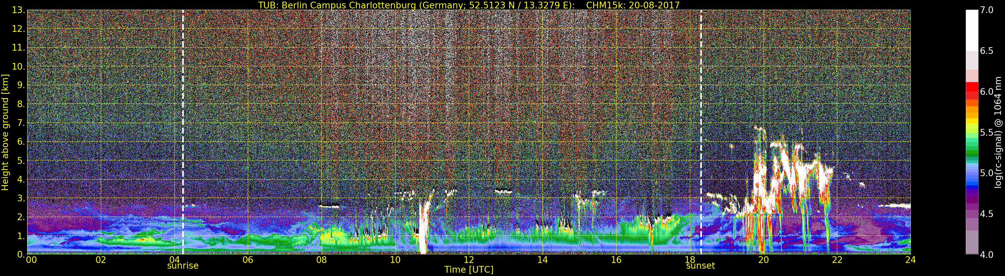Click the time axis tick label 12
The height and width of the screenshot is (276, 1005).
[x=469, y=260]
